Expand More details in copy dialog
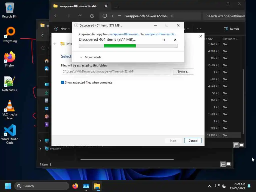This screenshot has width=256, height=192. click(x=90, y=57)
